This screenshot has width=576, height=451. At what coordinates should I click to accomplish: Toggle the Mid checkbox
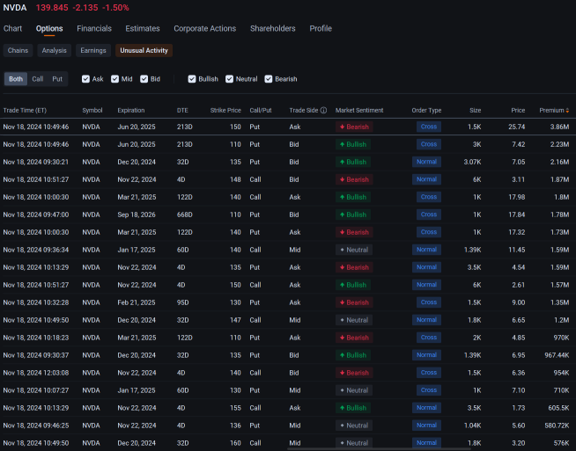[115, 79]
